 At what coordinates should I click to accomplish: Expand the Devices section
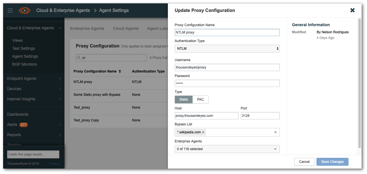tap(60, 89)
